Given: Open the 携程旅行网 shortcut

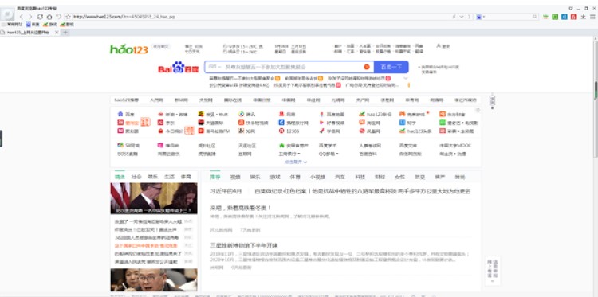Looking at the screenshot, I should (x=293, y=123).
